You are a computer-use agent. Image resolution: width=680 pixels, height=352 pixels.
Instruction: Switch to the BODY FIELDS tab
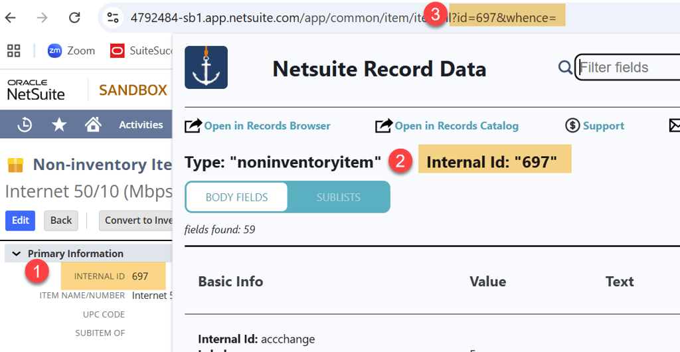237,197
